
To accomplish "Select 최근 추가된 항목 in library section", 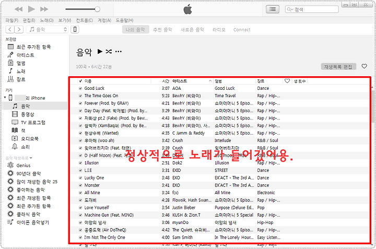I will pyautogui.click(x=33, y=47).
